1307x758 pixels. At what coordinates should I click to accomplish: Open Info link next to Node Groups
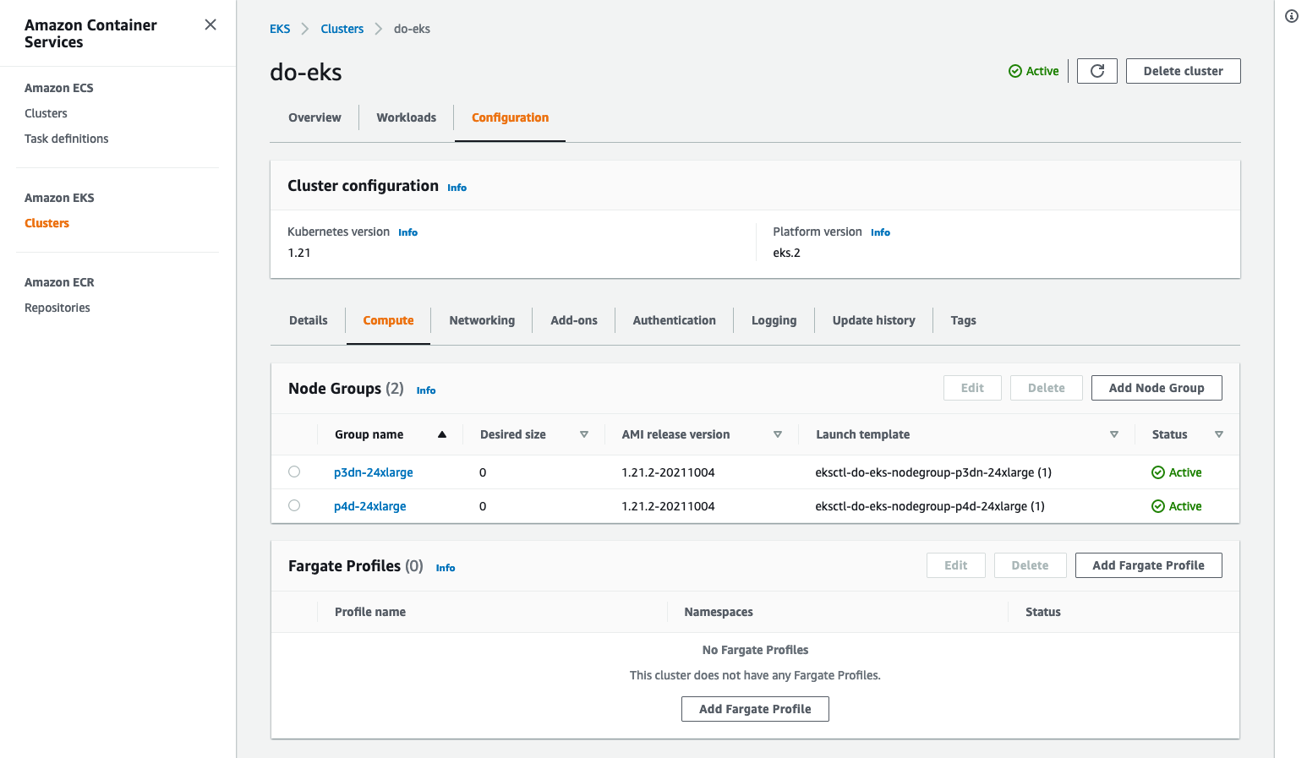426,390
